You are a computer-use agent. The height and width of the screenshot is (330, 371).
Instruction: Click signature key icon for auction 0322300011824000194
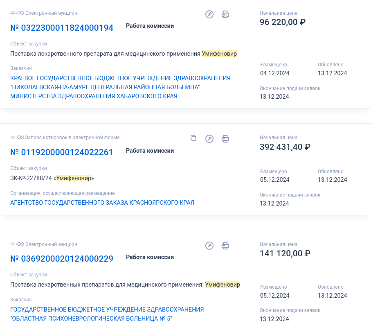coord(209,14)
